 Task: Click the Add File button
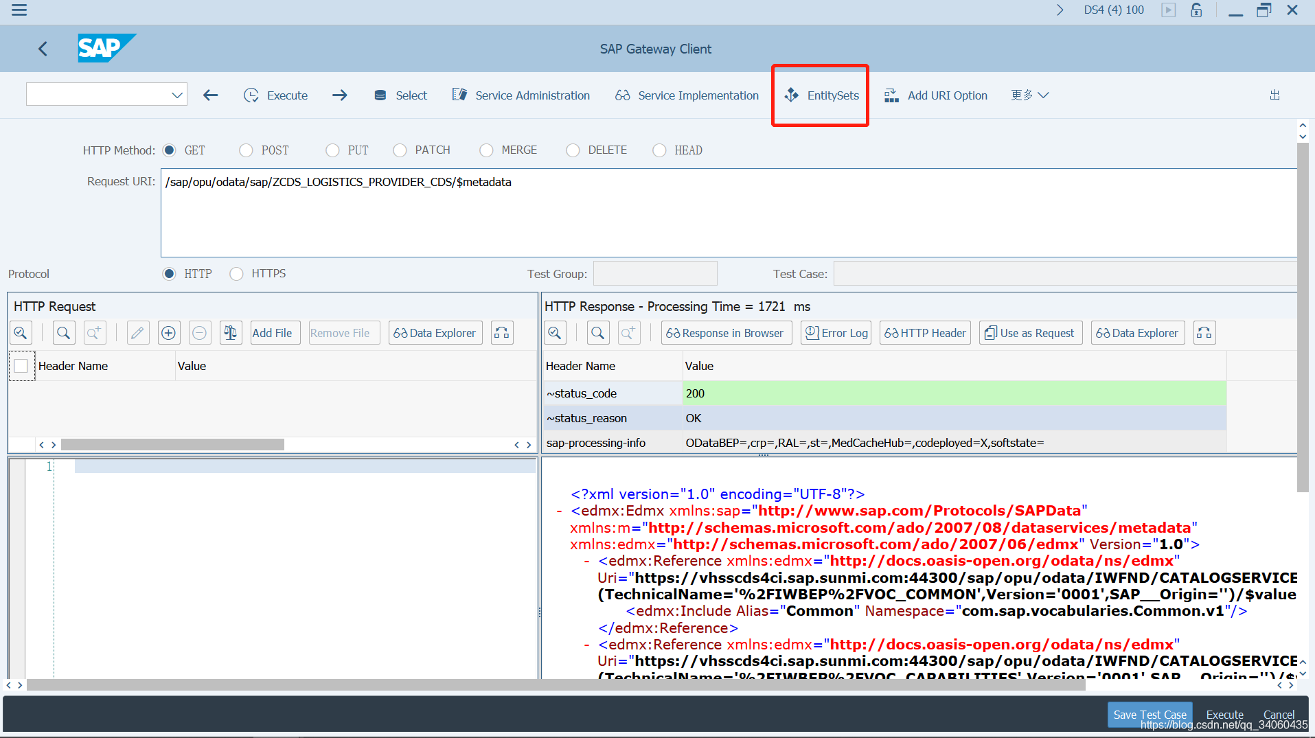tap(275, 333)
